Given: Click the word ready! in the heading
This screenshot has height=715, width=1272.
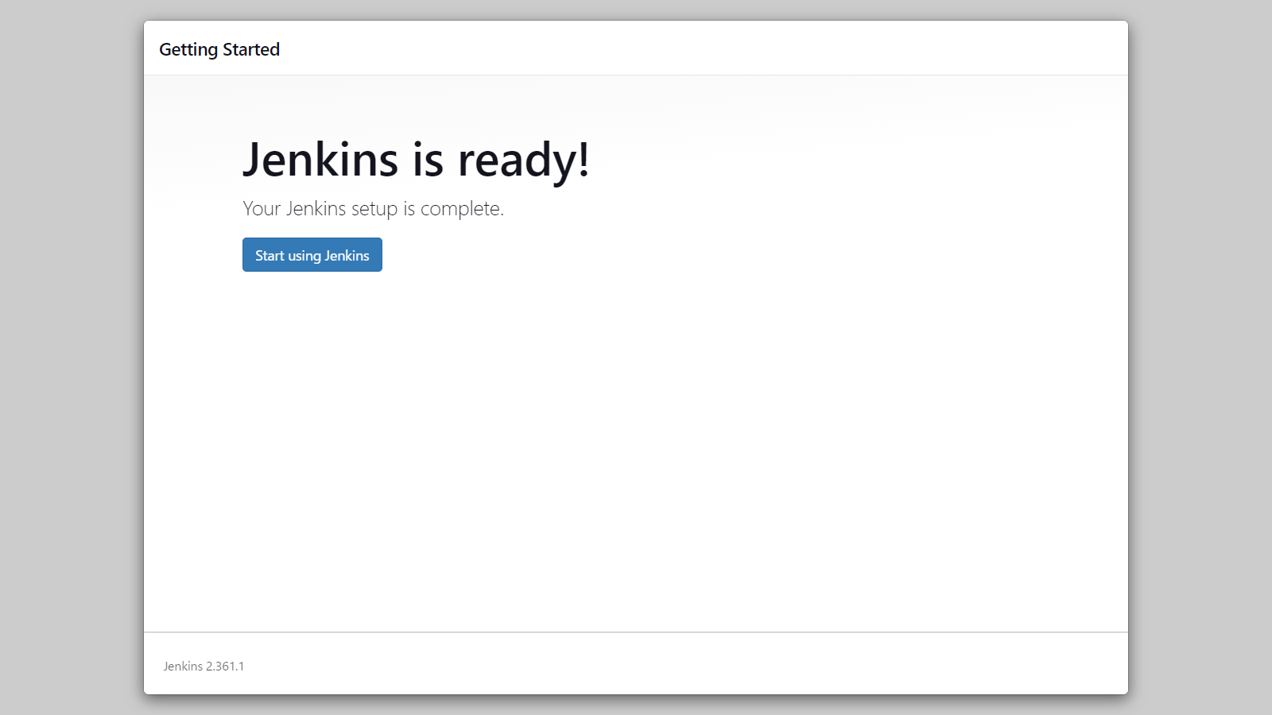Looking at the screenshot, I should 524,160.
